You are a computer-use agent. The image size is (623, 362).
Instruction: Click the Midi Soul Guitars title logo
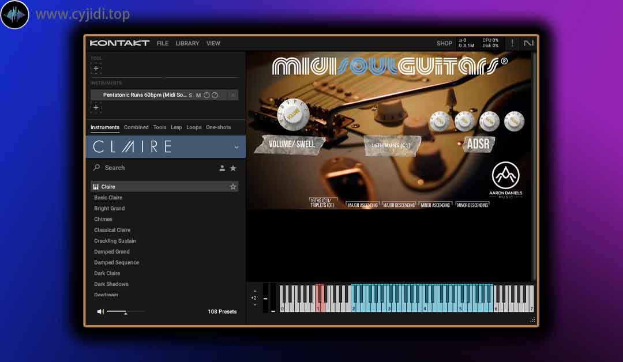[x=389, y=66]
